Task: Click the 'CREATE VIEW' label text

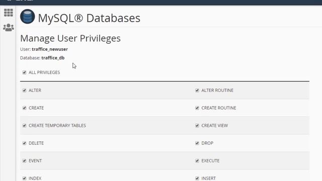Action: (x=215, y=126)
